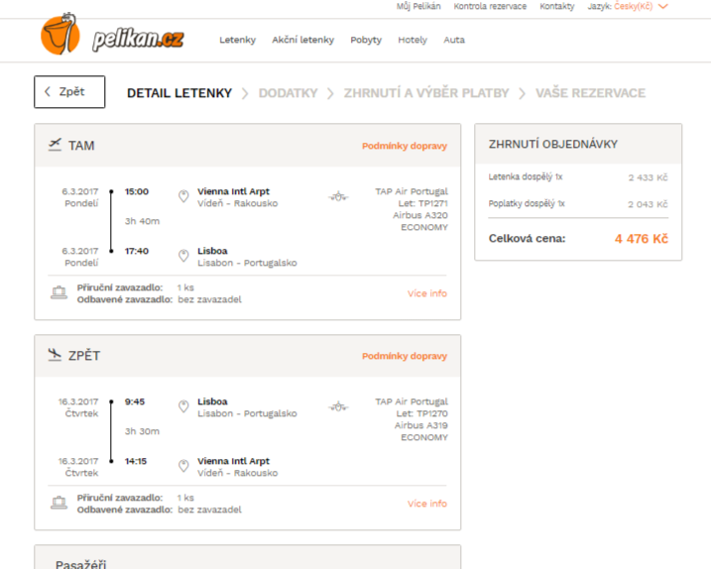The height and width of the screenshot is (569, 711).
Task: Select the Hotely navigation item
Action: 413,40
